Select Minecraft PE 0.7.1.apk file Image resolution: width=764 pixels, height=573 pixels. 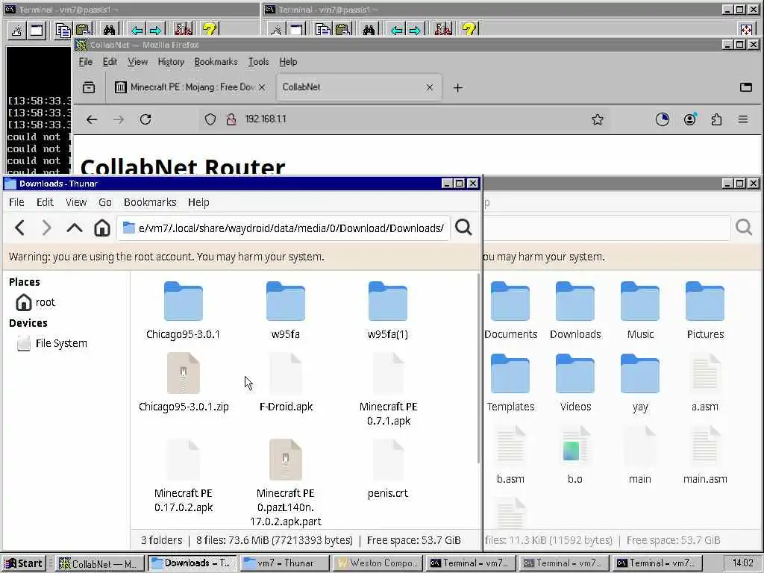[x=388, y=389]
